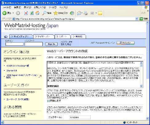Click the .NET Passport サインイン button
This screenshot has height=125, width=150.
pyautogui.click(x=125, y=43)
